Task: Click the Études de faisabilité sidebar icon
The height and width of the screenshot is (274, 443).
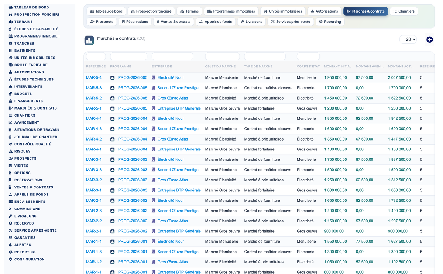Action: 11,29
